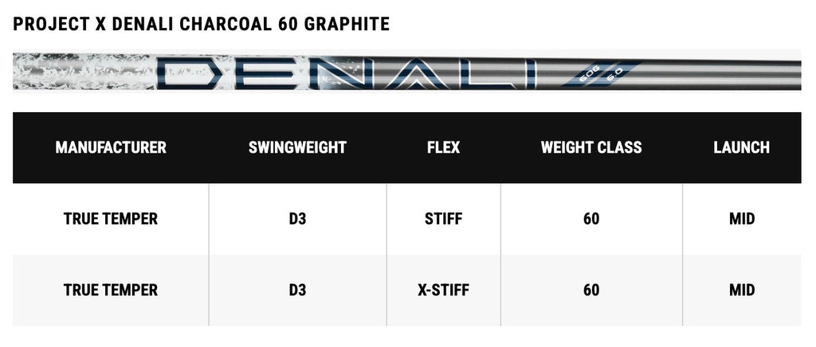
Task: Select the Manufacturer column header
Action: [111, 147]
